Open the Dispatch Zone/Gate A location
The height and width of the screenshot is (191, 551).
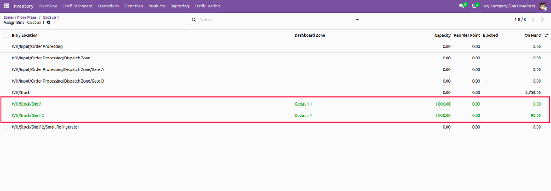[x=58, y=70]
